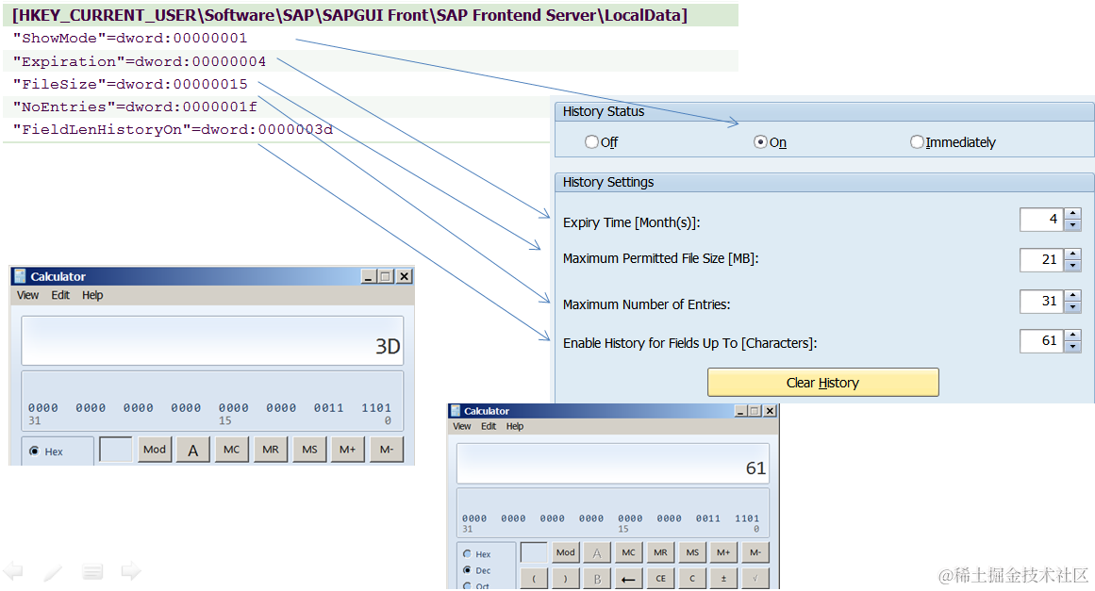
Task: Click the sqrt key in 61 calculator
Action: [755, 579]
